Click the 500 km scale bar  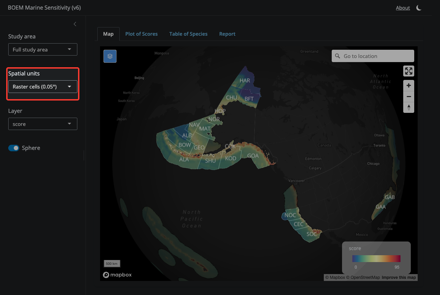pyautogui.click(x=112, y=263)
